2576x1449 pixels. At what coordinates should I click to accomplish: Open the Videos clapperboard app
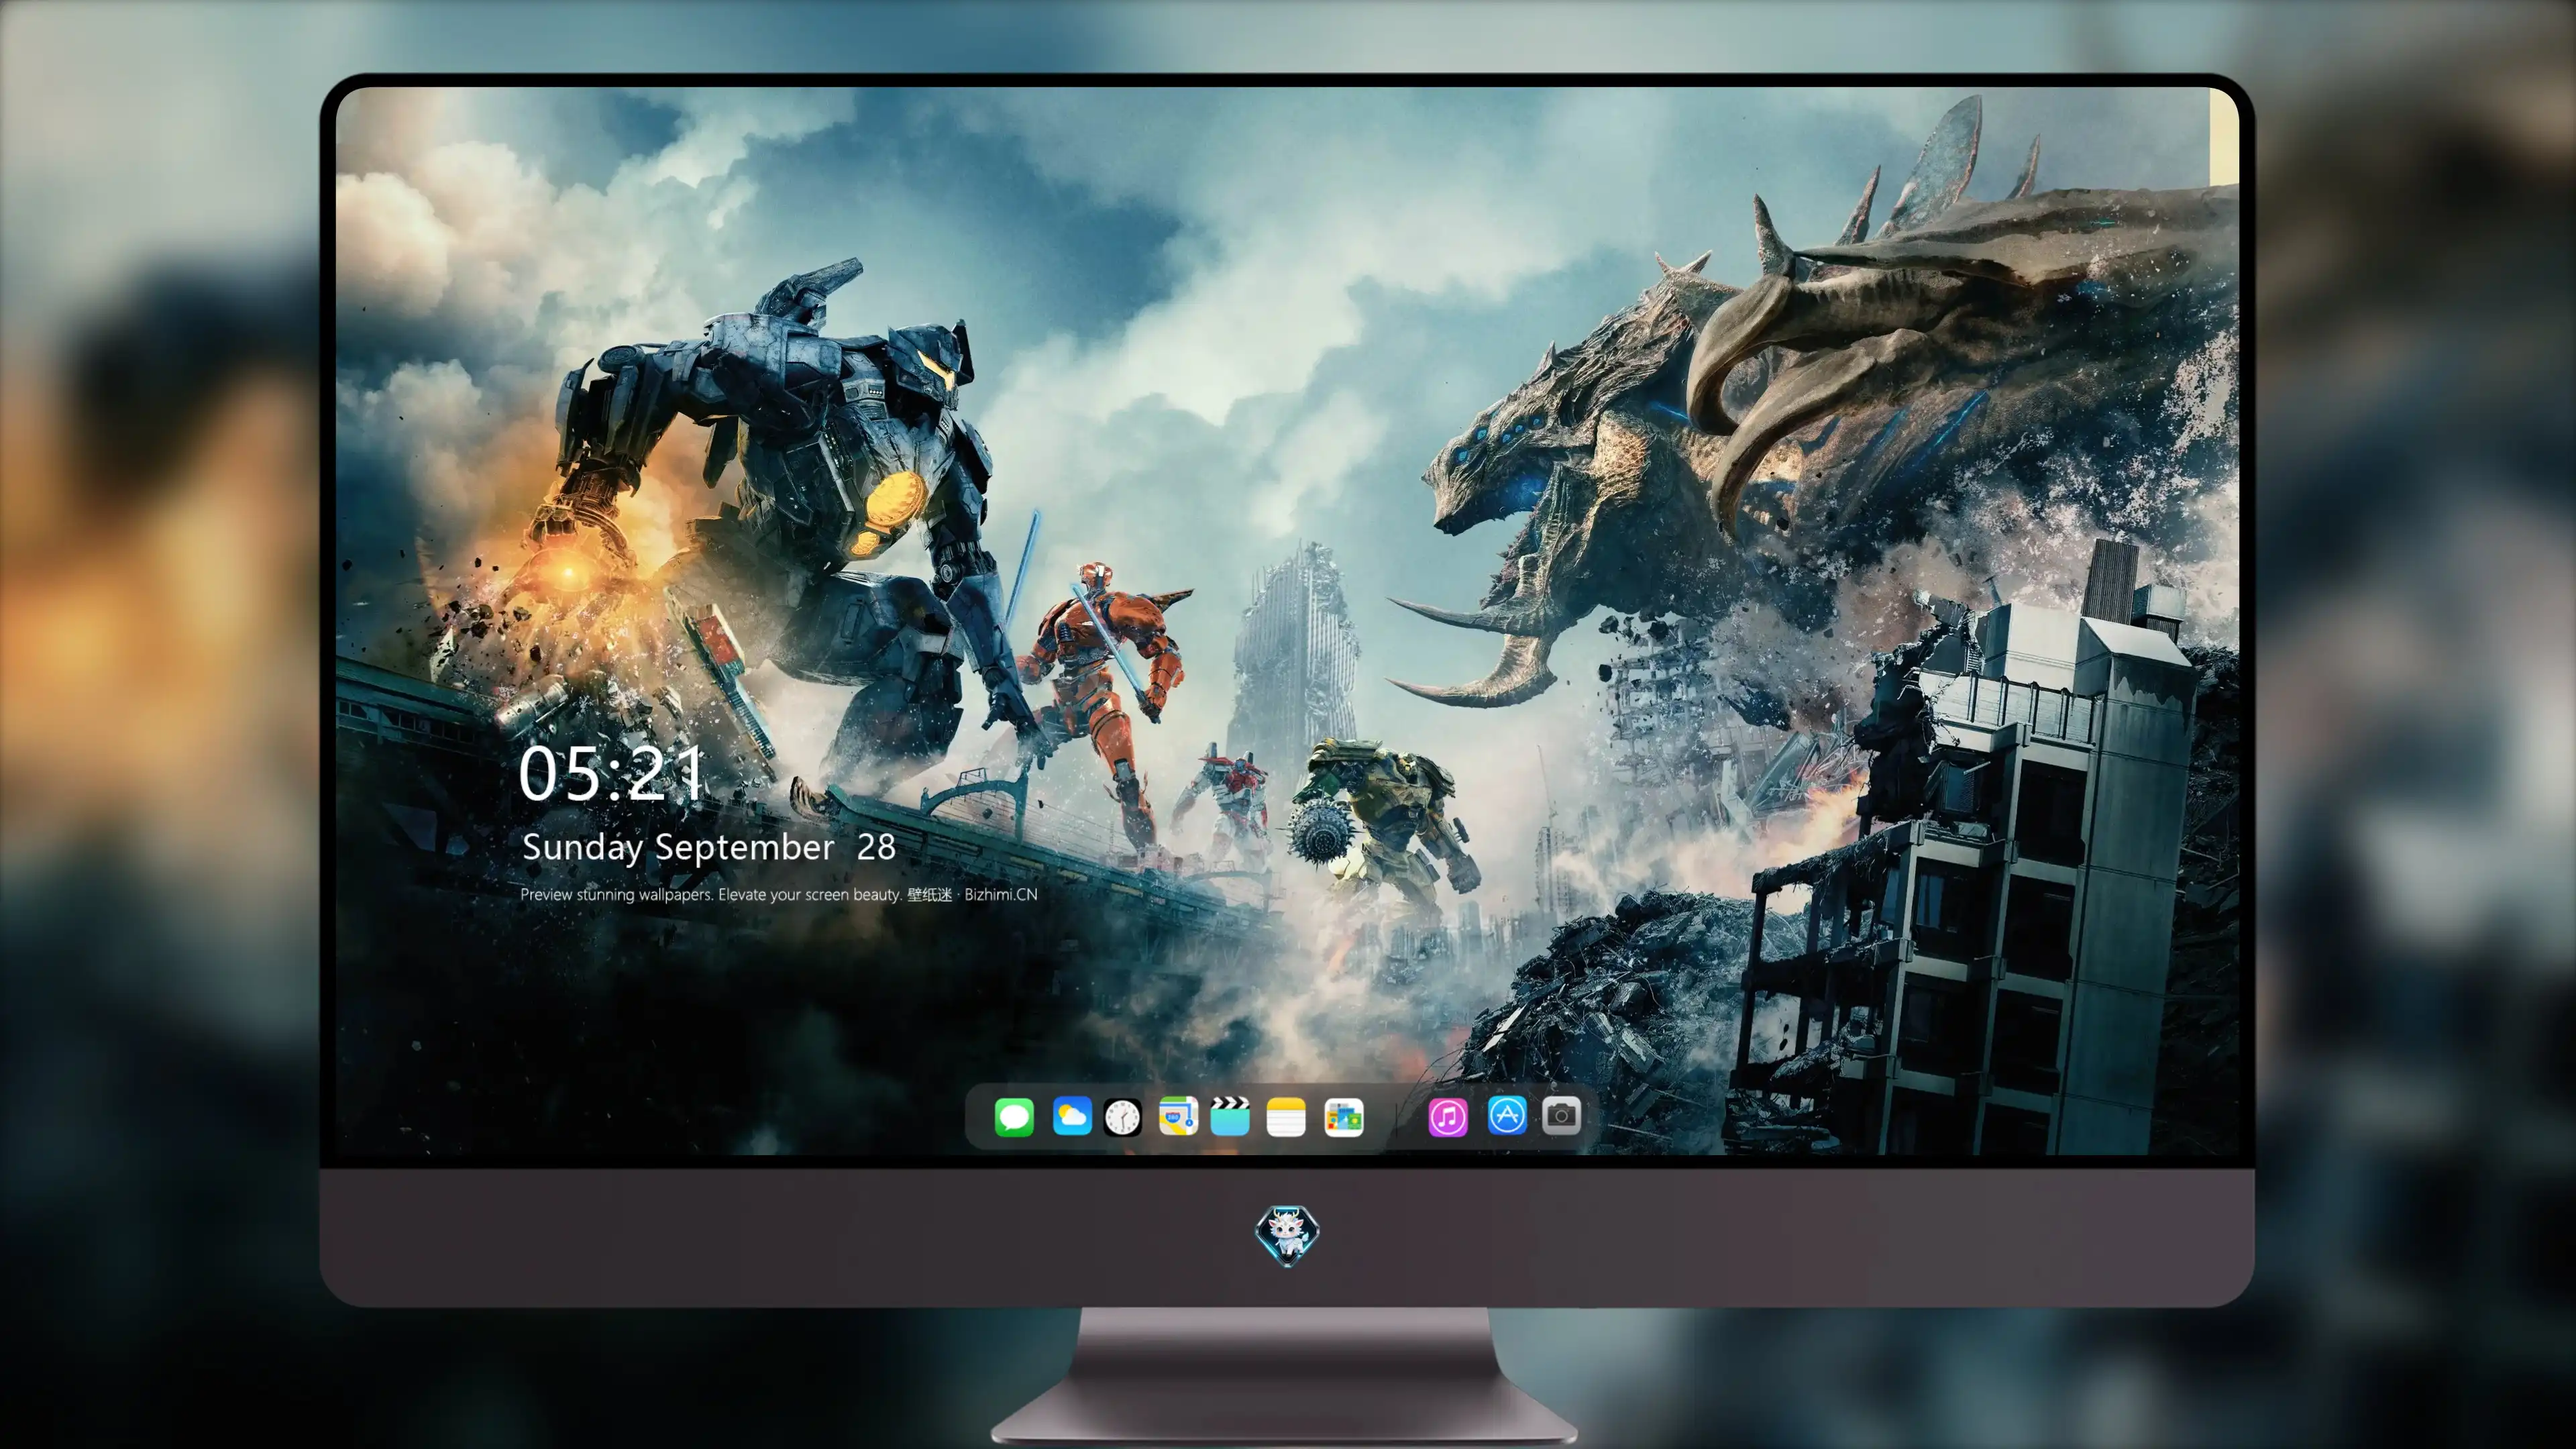click(x=1230, y=1116)
